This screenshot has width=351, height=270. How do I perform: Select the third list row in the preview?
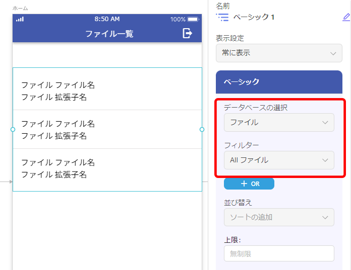pos(107,170)
